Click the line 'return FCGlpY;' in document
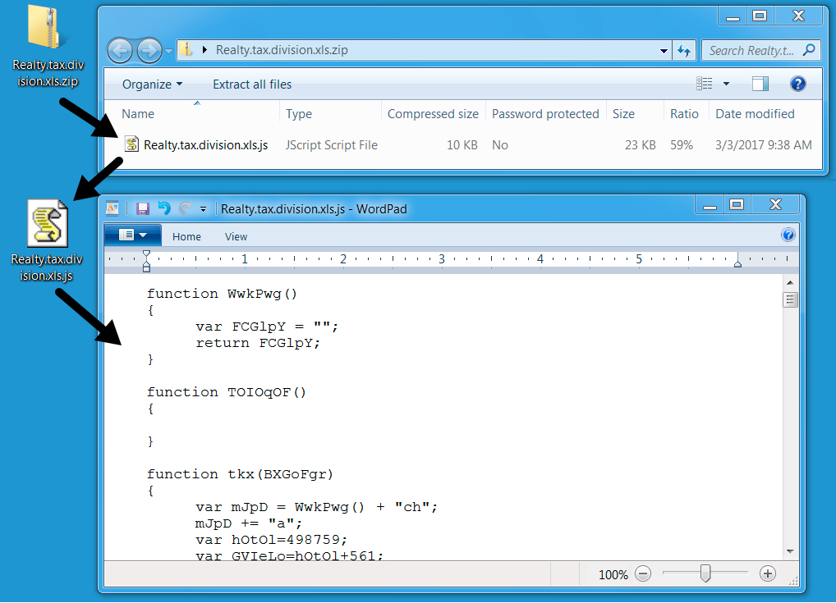The width and height of the screenshot is (836, 603). pos(258,343)
